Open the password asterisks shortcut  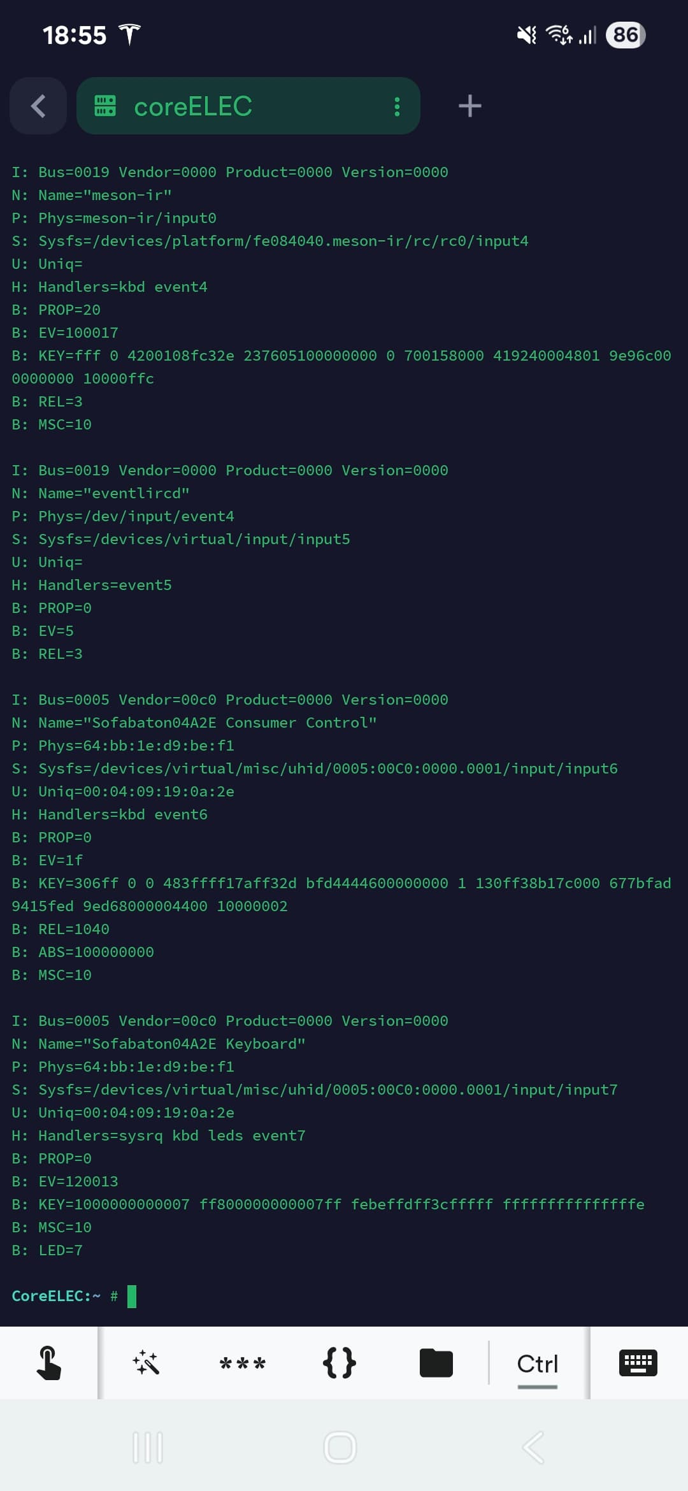coord(243,1364)
